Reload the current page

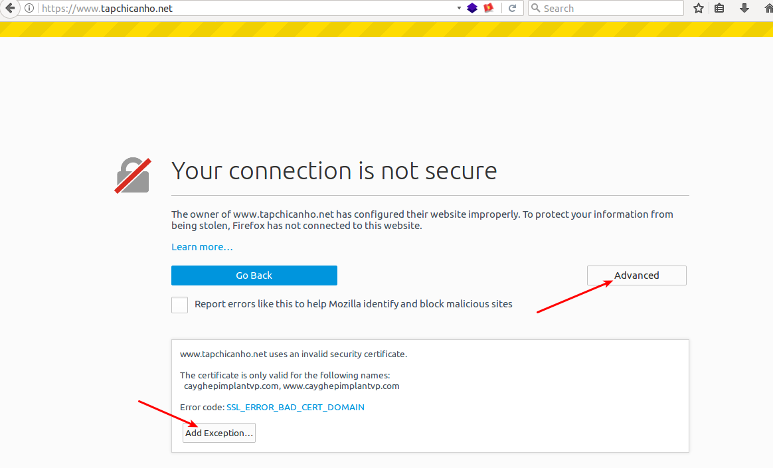tap(512, 9)
